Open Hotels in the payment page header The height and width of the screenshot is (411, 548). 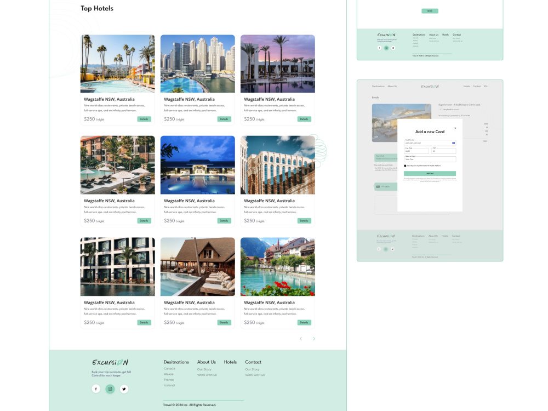click(466, 87)
